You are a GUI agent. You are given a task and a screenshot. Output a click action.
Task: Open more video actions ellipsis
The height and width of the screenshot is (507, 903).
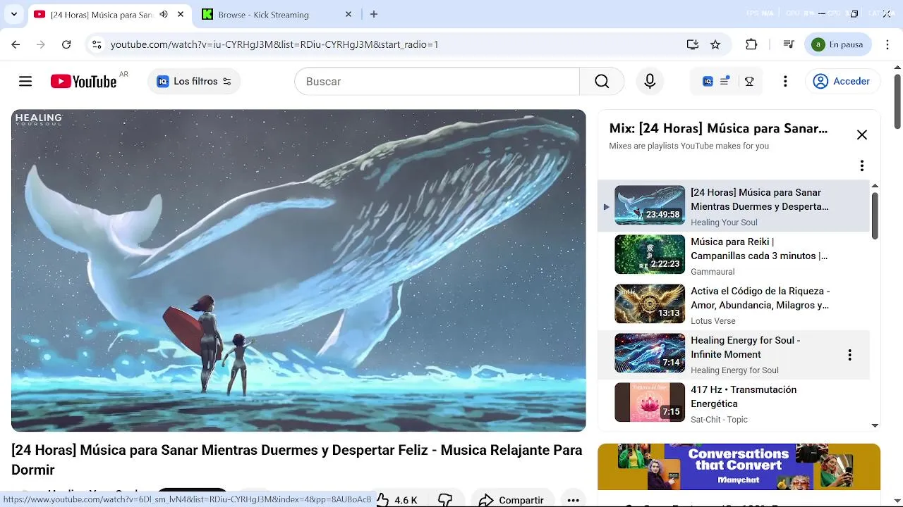[x=573, y=500]
